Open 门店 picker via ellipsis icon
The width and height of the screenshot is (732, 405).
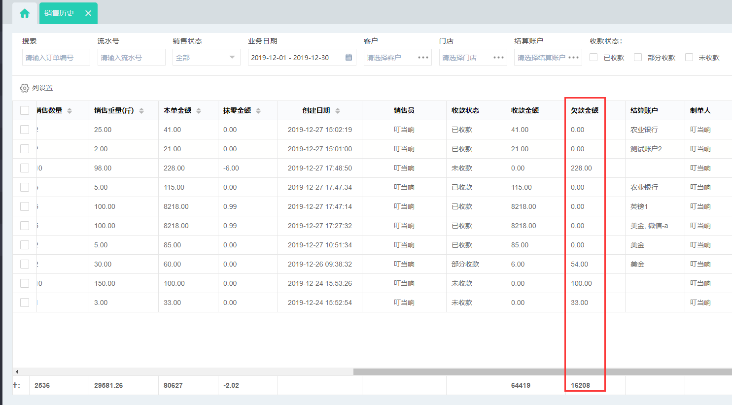pyautogui.click(x=498, y=58)
